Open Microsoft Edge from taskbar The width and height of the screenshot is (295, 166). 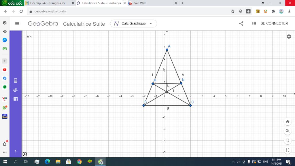(x=48, y=162)
